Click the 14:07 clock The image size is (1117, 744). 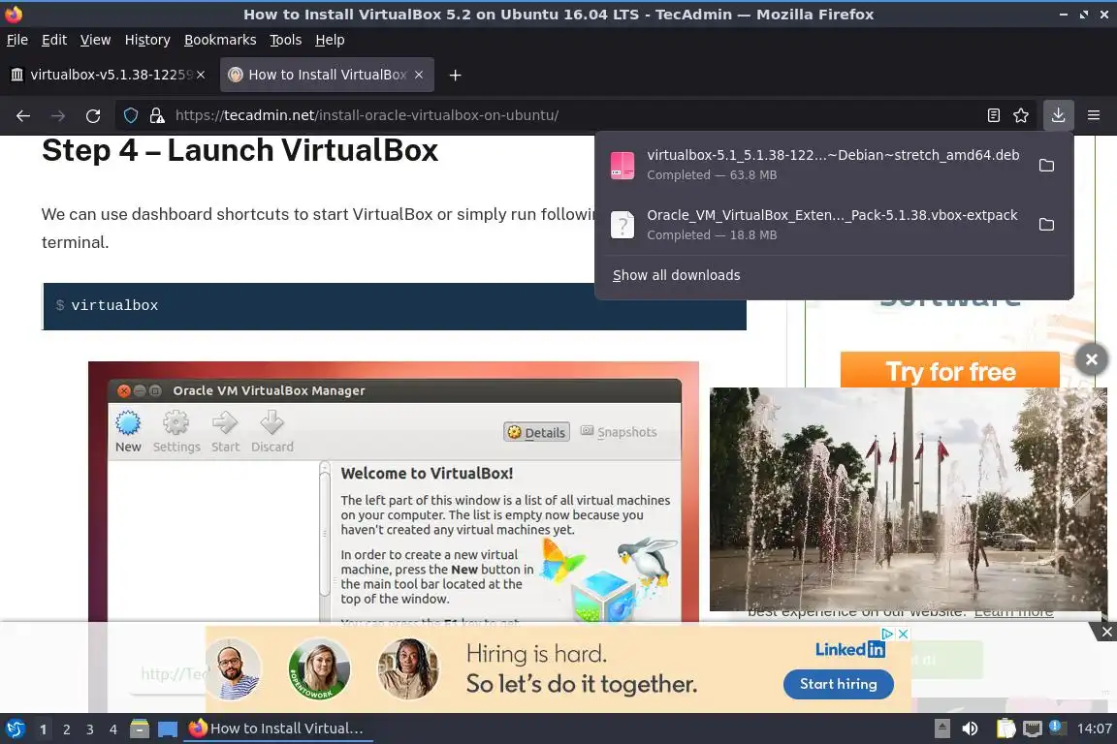click(1094, 728)
